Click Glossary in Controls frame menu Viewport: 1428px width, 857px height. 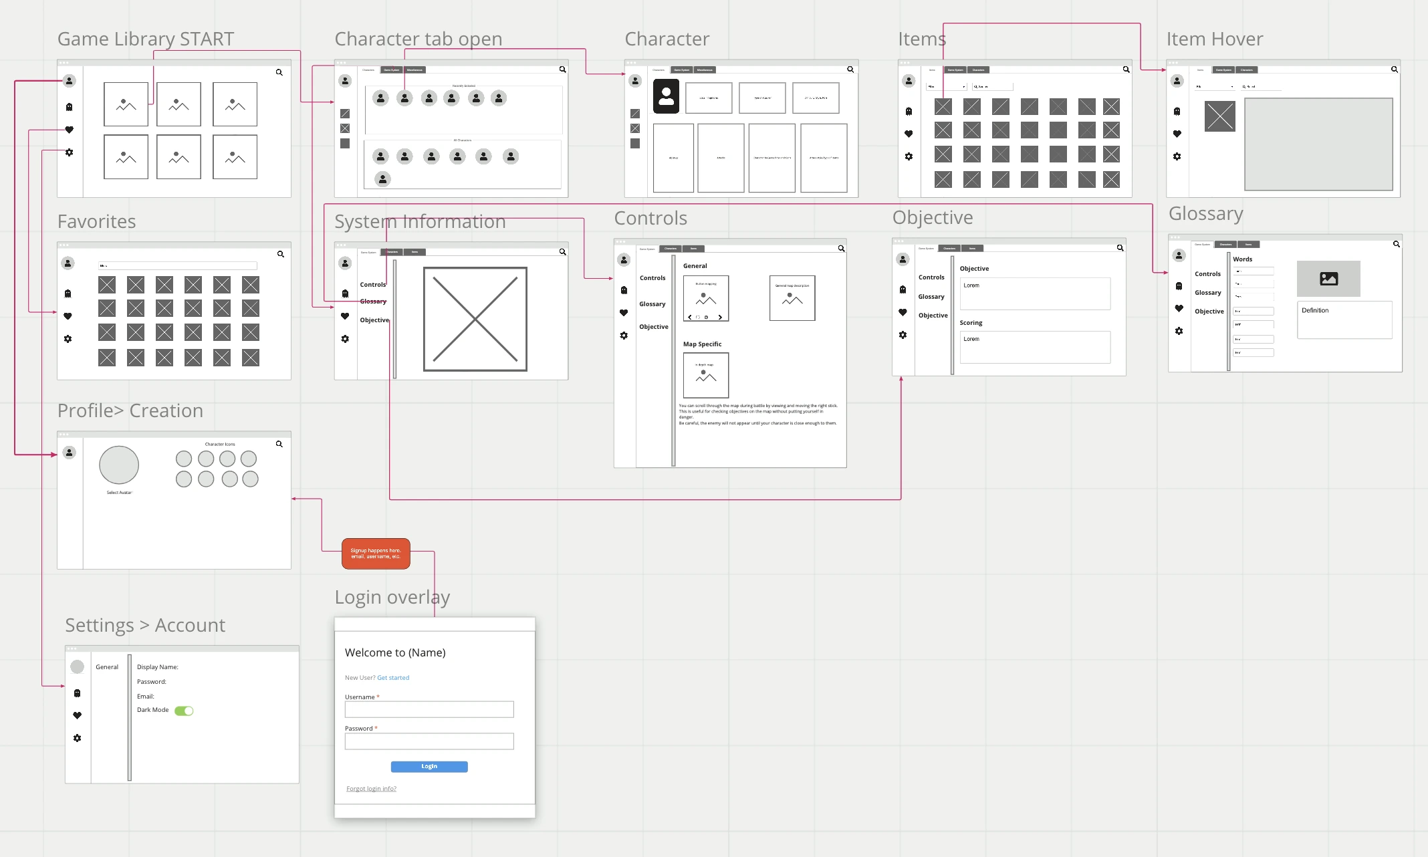(652, 304)
